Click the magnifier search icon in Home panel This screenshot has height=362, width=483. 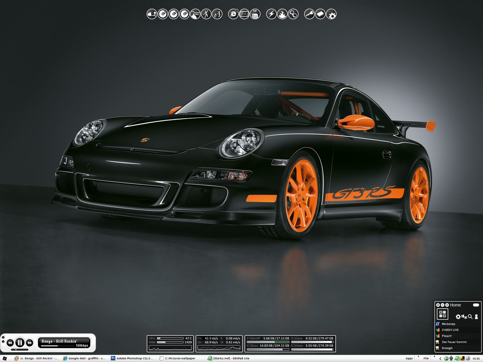pos(470,317)
